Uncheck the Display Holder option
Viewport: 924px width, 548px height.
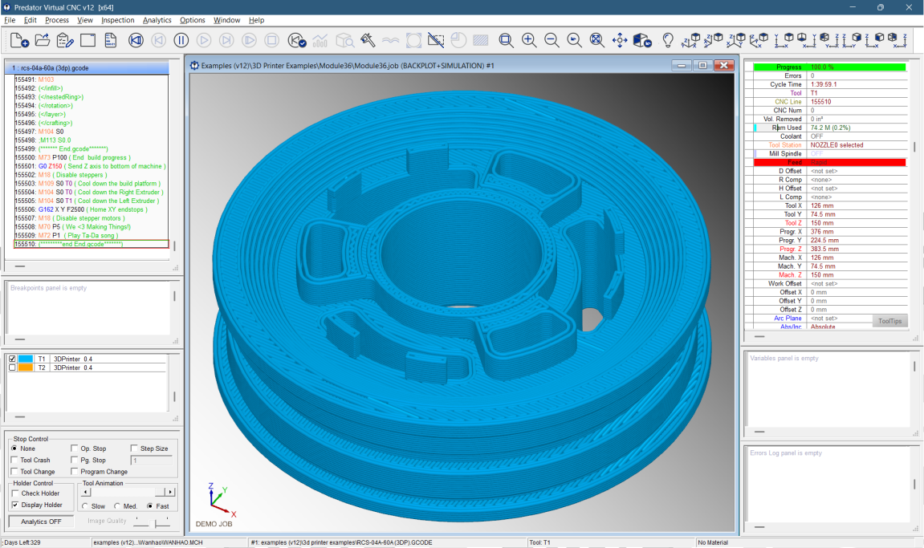click(x=14, y=505)
